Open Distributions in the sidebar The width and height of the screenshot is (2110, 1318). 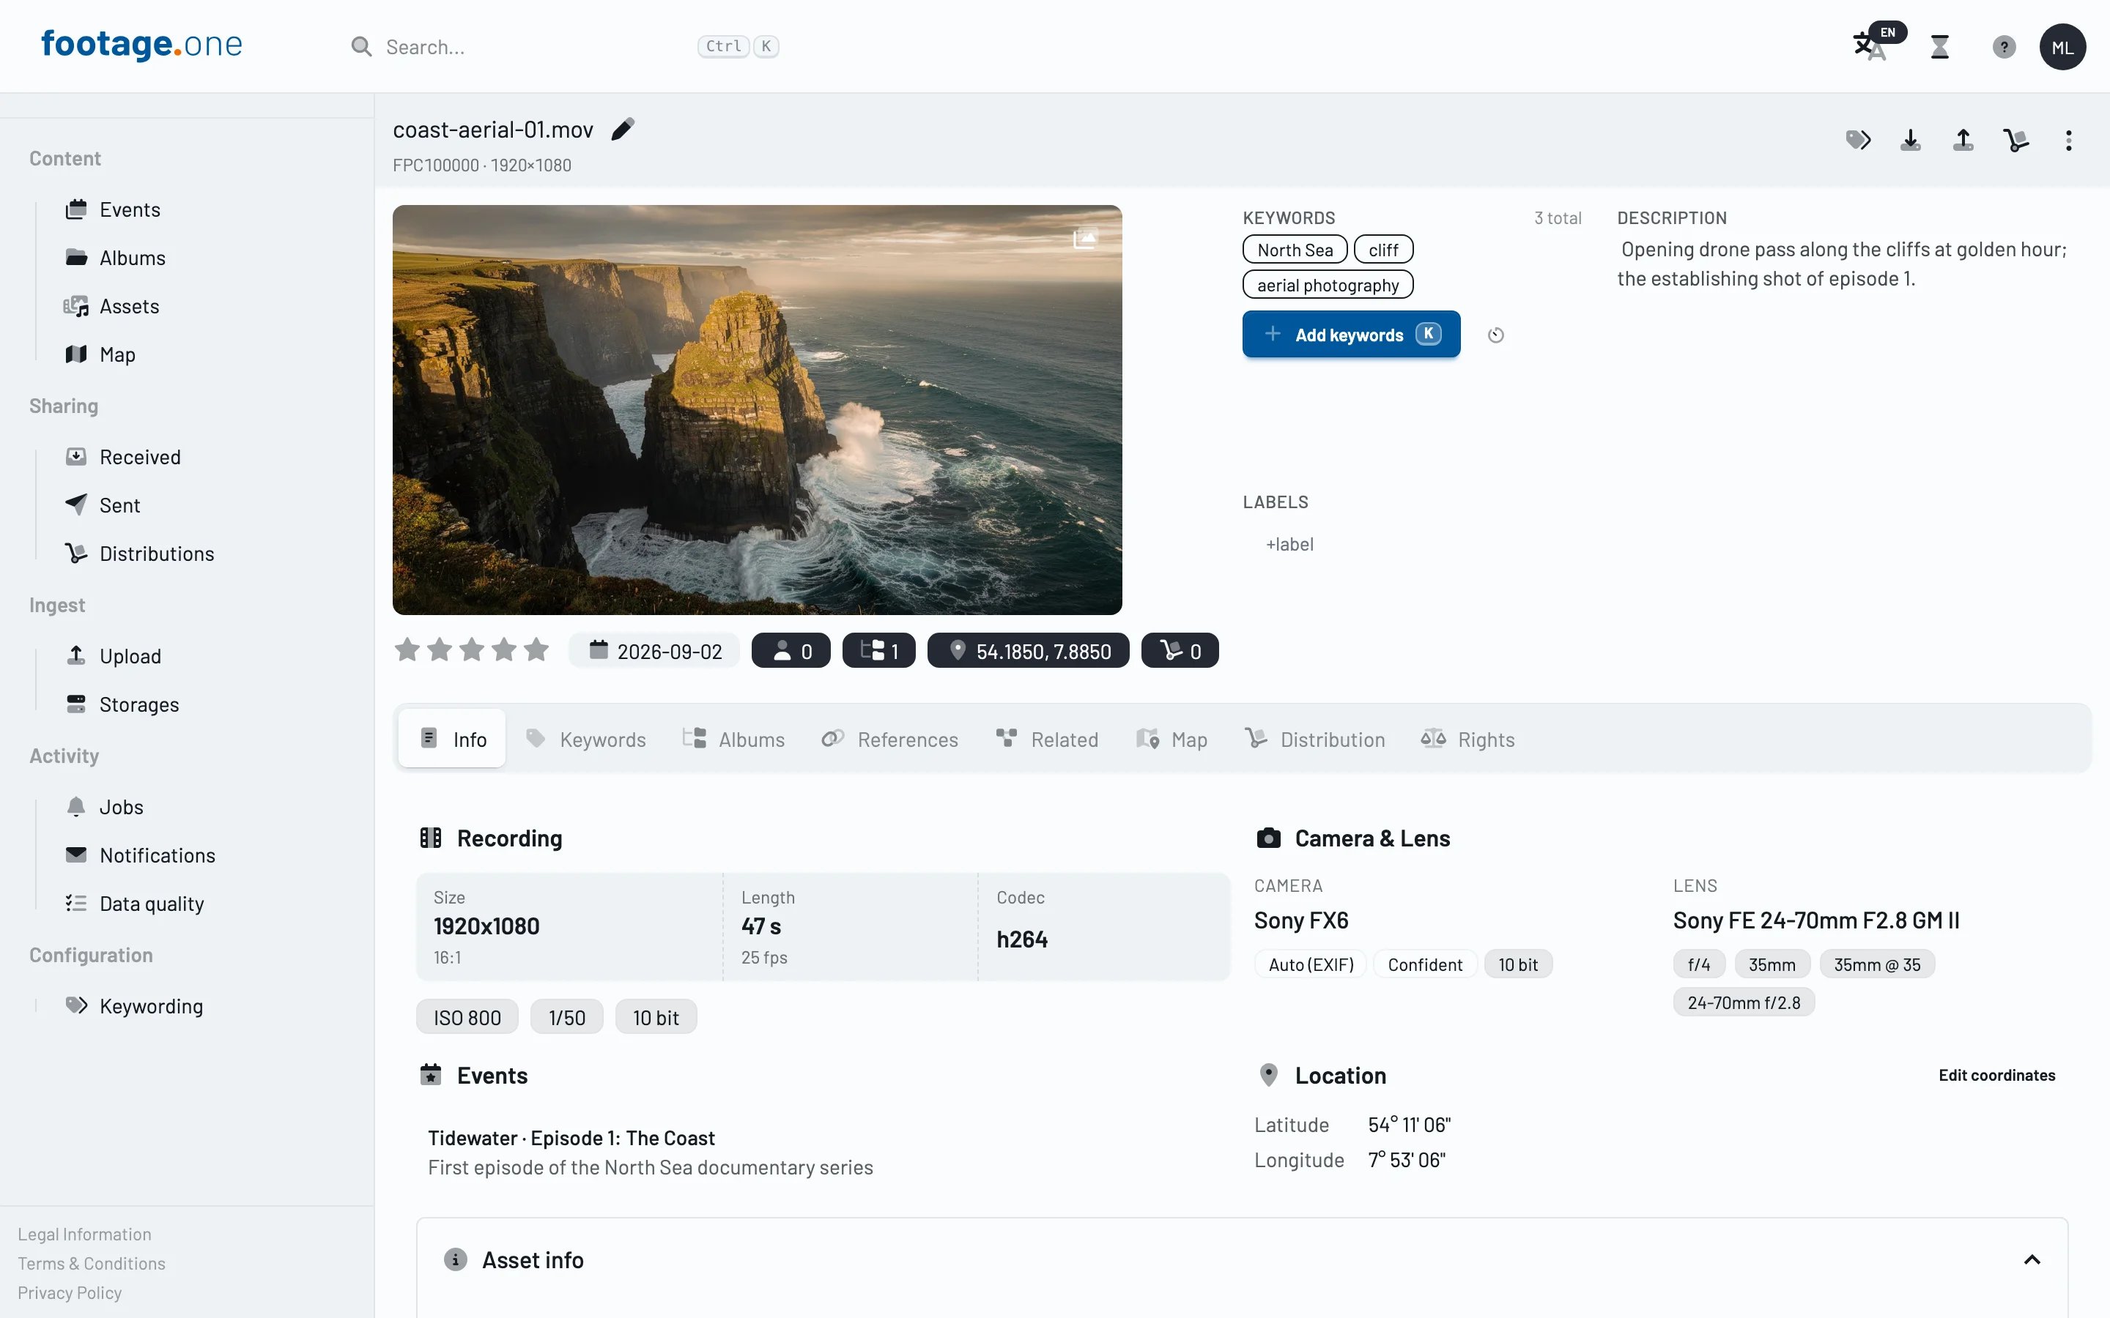pos(139,554)
